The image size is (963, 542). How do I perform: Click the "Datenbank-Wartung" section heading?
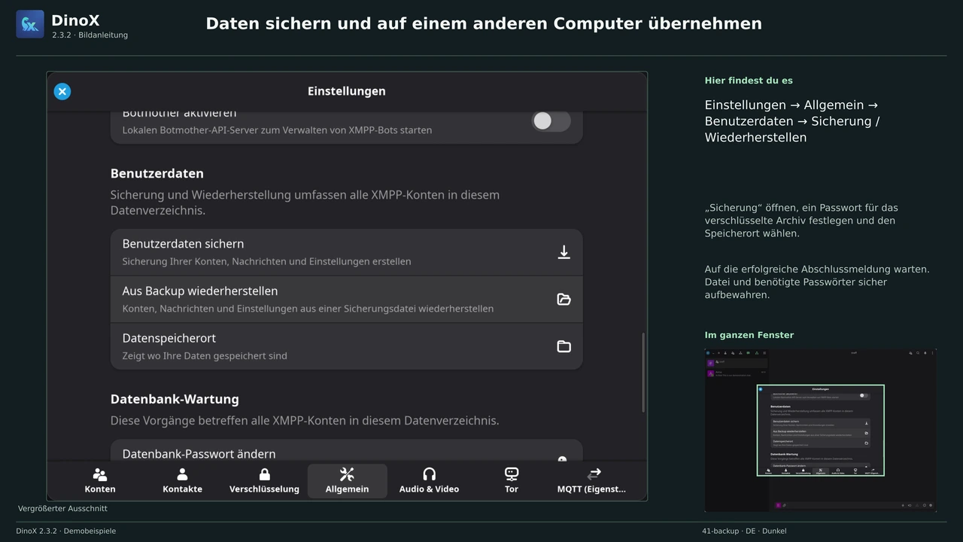(x=175, y=399)
